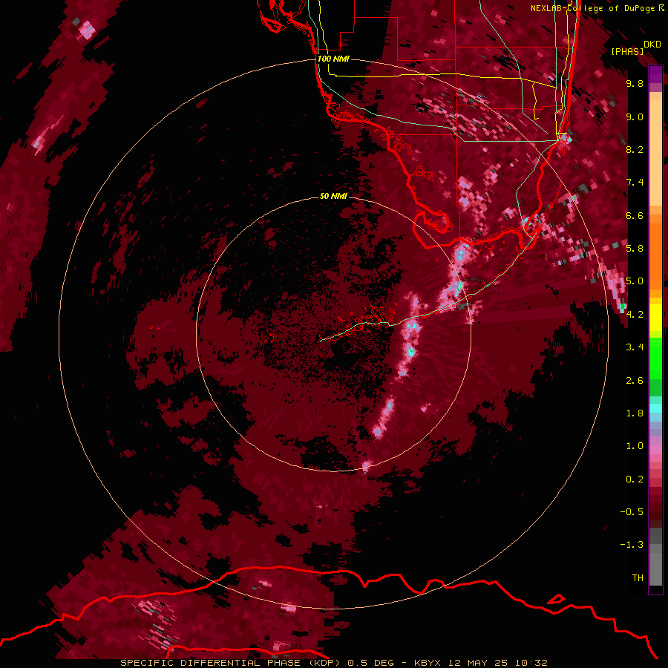Click the 4.2 scale value
The width and height of the screenshot is (668, 668).
pos(635,315)
